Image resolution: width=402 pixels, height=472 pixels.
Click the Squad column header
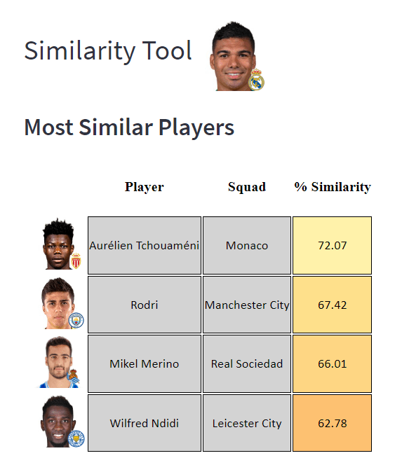pyautogui.click(x=247, y=187)
